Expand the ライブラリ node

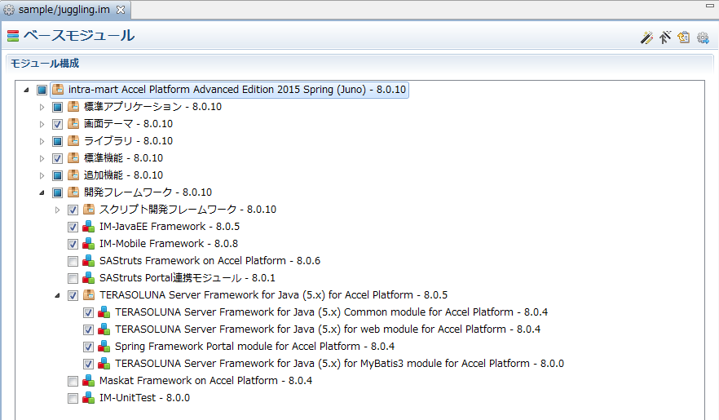(x=42, y=141)
